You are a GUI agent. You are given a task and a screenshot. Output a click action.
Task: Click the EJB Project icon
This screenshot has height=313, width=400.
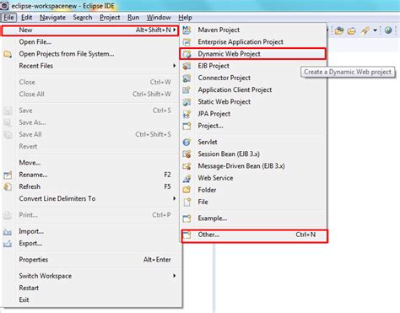pos(186,66)
